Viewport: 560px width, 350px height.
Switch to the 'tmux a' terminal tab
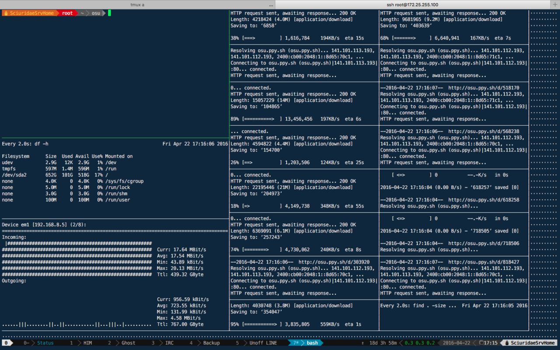click(x=137, y=4)
